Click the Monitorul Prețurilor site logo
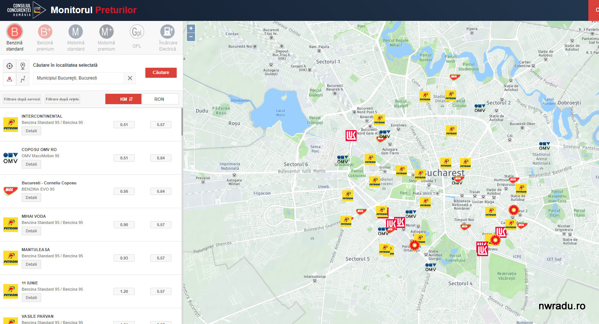This screenshot has height=324, width=599. 94,10
